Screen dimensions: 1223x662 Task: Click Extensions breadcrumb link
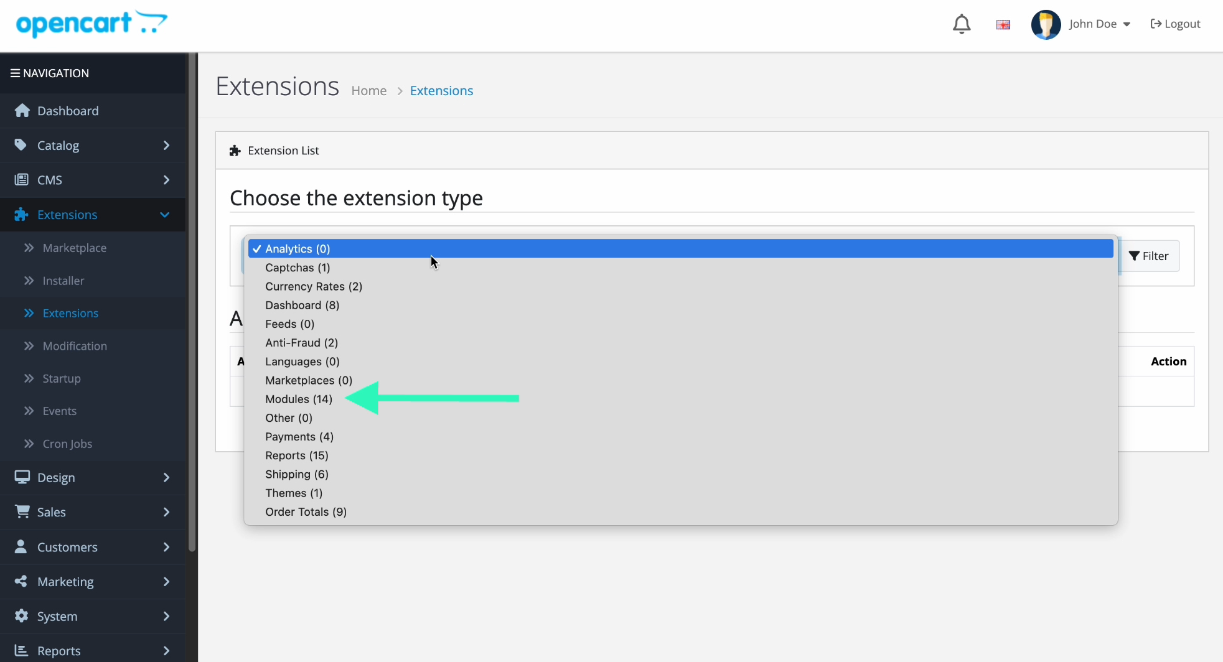tap(441, 91)
